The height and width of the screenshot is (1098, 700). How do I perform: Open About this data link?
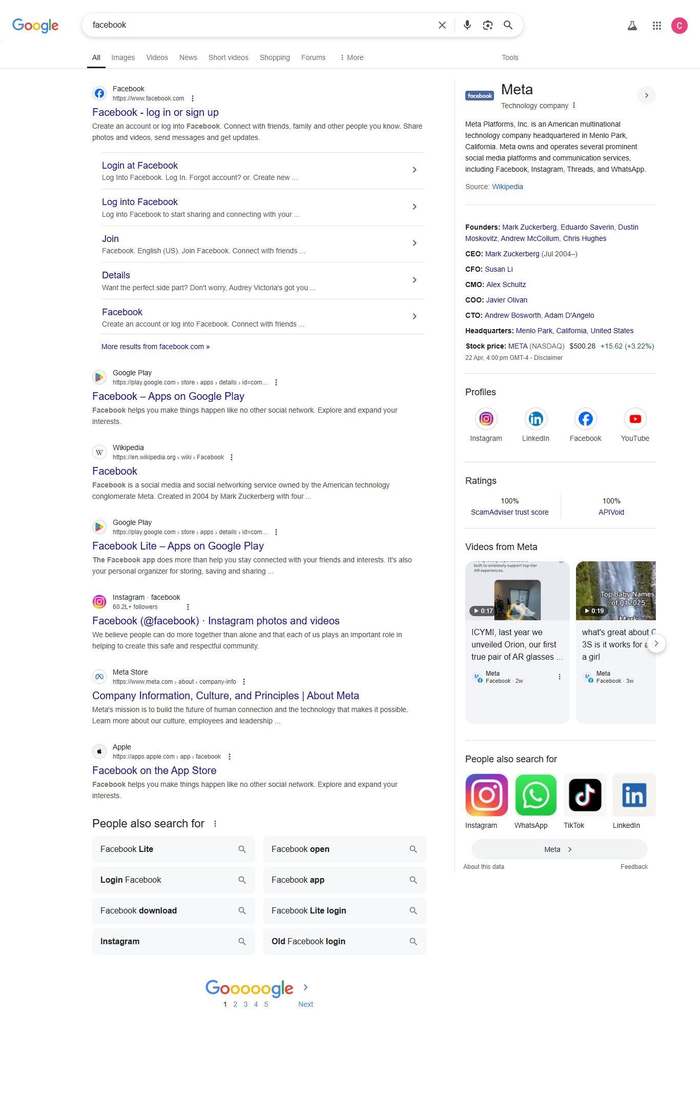click(x=484, y=867)
